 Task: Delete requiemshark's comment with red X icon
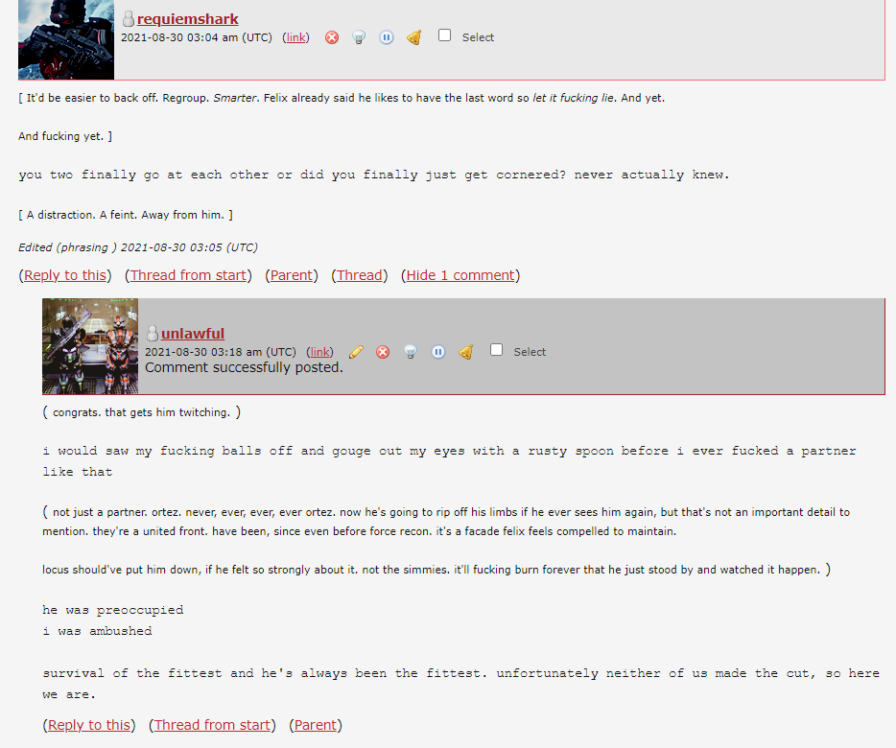click(x=332, y=37)
